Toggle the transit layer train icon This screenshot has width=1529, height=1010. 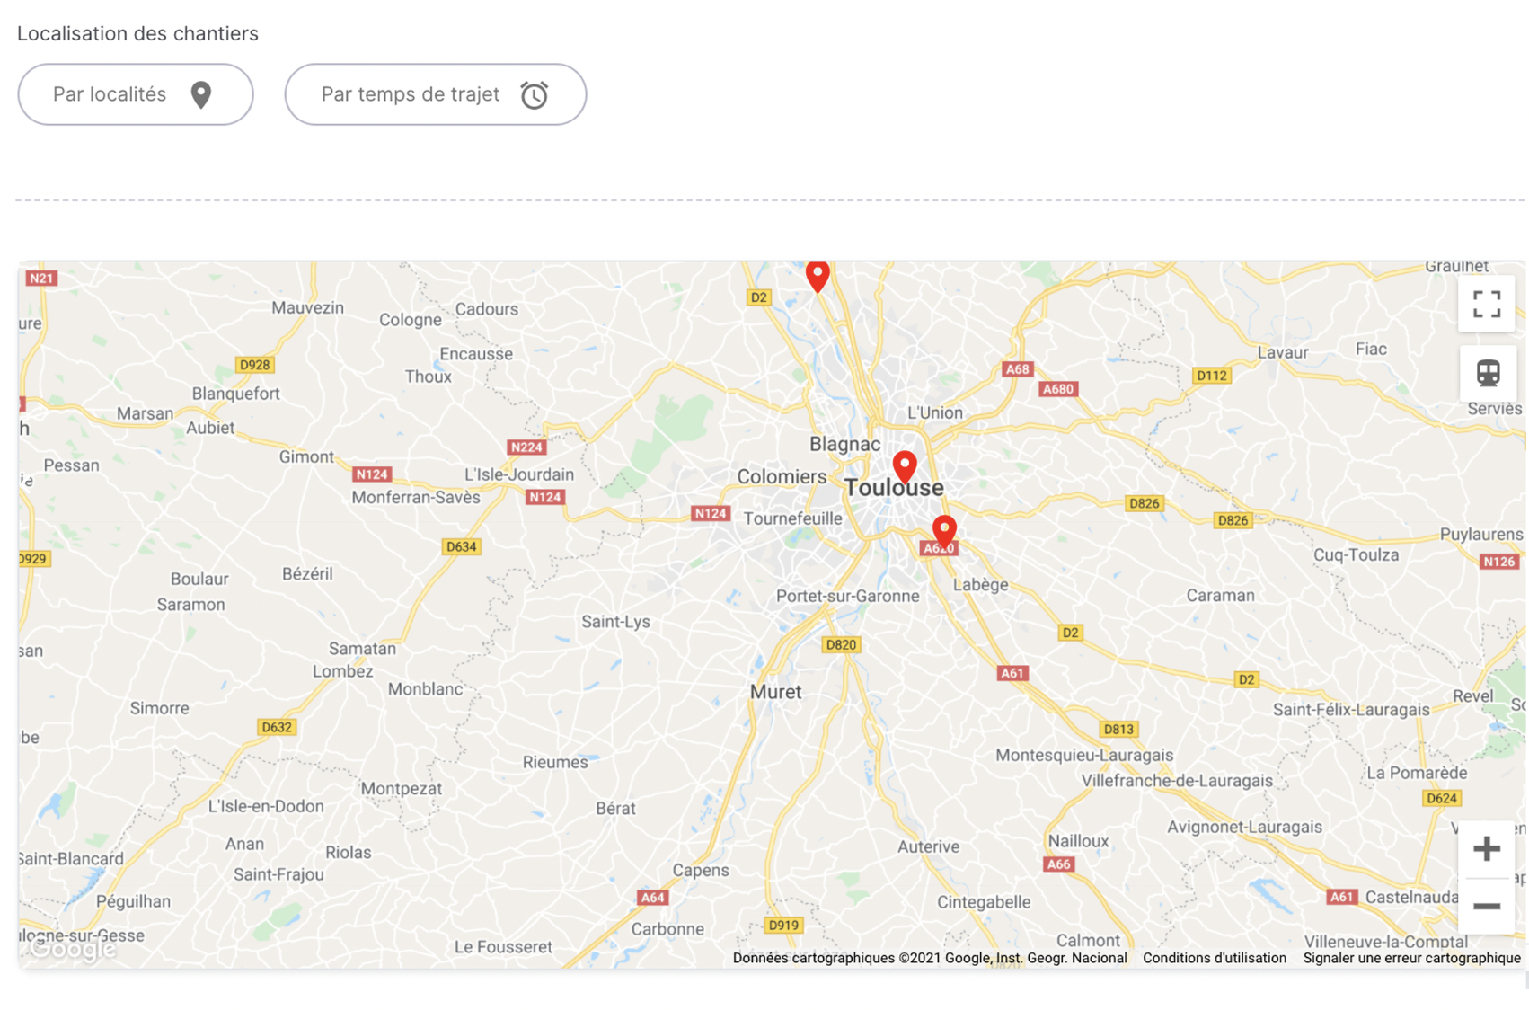click(x=1488, y=373)
